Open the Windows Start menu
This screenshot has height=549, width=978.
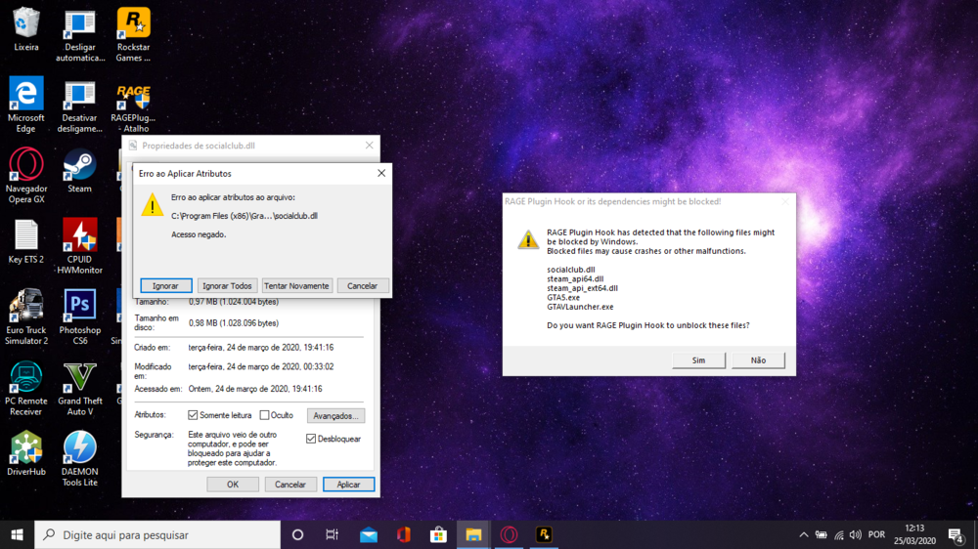tap(17, 534)
